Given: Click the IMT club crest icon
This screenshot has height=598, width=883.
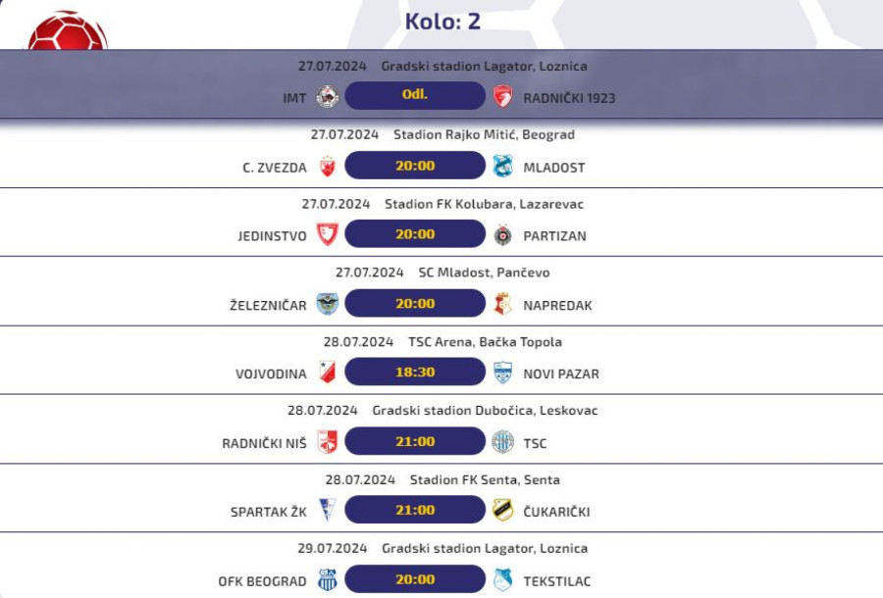Looking at the screenshot, I should 328,97.
